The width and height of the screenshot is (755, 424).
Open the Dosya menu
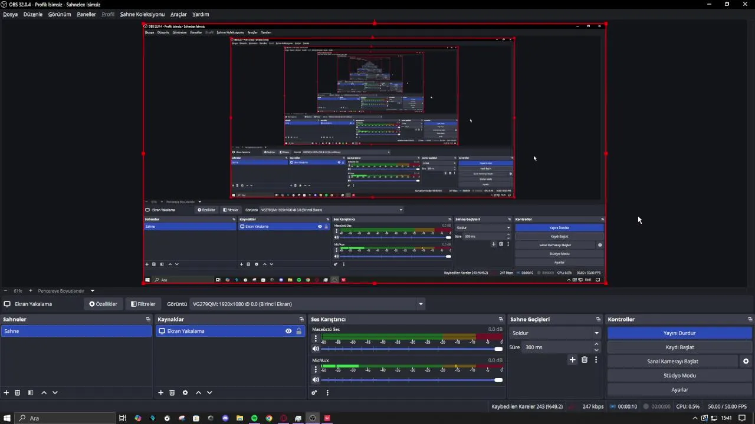pos(11,14)
